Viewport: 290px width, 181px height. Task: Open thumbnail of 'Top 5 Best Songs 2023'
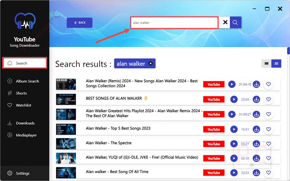66,129
